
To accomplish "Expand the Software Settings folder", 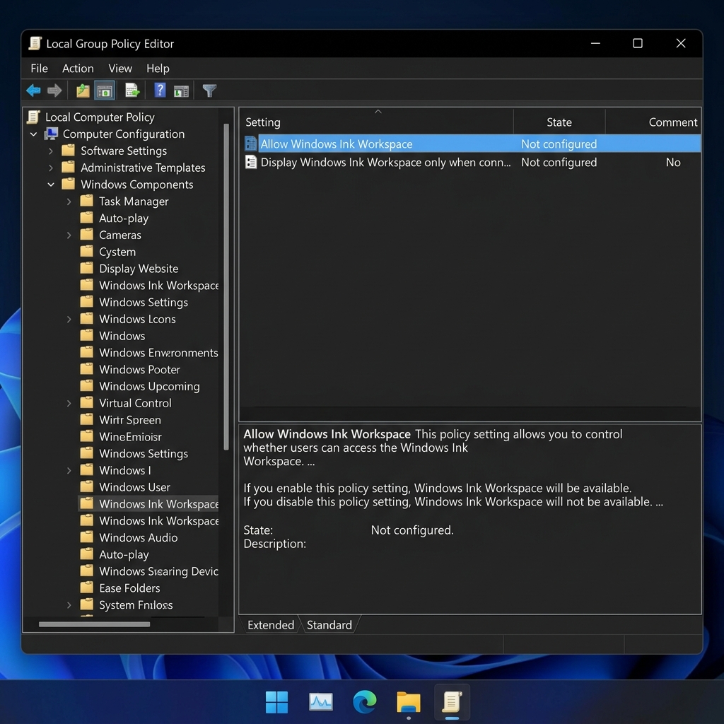I will pos(51,151).
